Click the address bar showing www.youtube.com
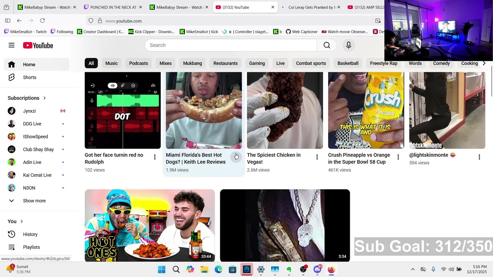 point(231,21)
